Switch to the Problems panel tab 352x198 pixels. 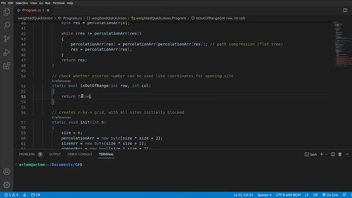tap(27, 154)
